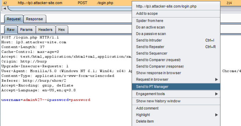Click the red password value in body
Image resolution: width=241 pixels, height=126 pixels.
[80, 100]
